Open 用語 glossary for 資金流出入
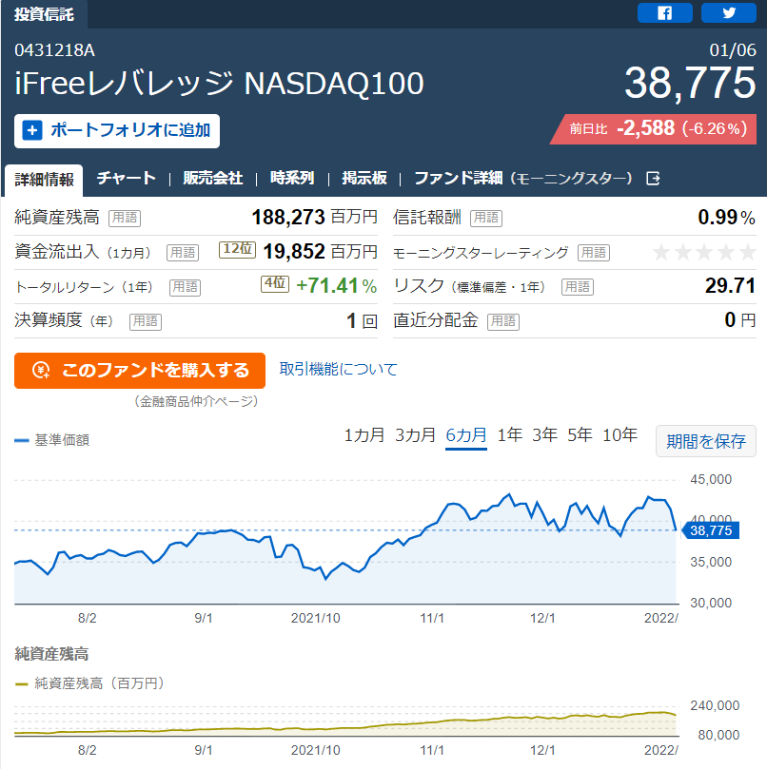 (183, 253)
